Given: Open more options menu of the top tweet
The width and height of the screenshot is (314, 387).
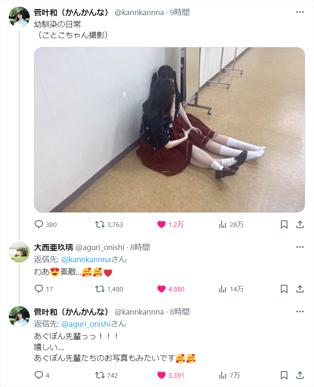Looking at the screenshot, I should 300,12.
